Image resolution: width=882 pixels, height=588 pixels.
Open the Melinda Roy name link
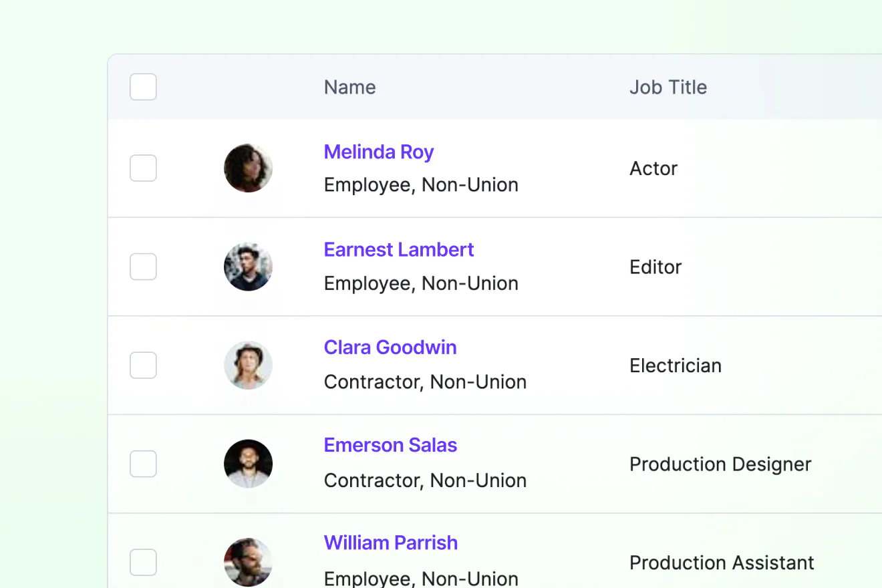379,152
